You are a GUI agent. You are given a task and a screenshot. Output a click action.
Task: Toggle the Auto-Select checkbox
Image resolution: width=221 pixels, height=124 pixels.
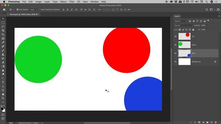pos(18,10)
